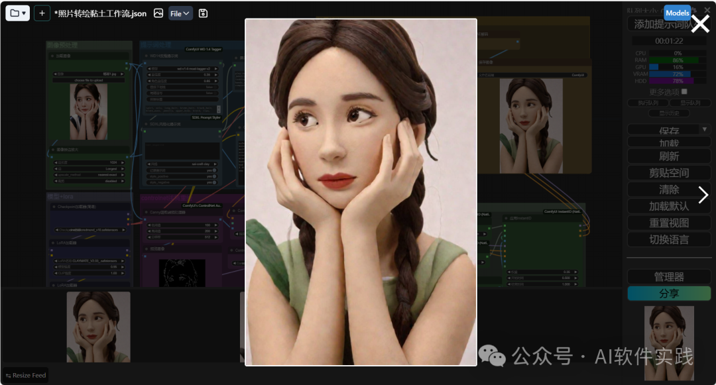Click the image gallery icon beside File

(x=158, y=13)
